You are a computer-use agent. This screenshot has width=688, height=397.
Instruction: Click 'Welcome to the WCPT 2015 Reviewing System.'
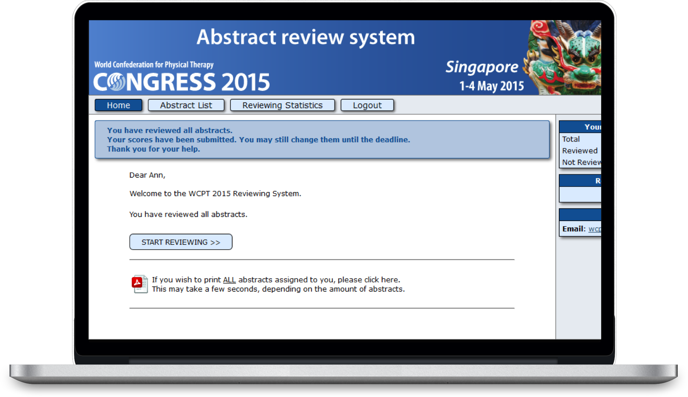(x=215, y=194)
